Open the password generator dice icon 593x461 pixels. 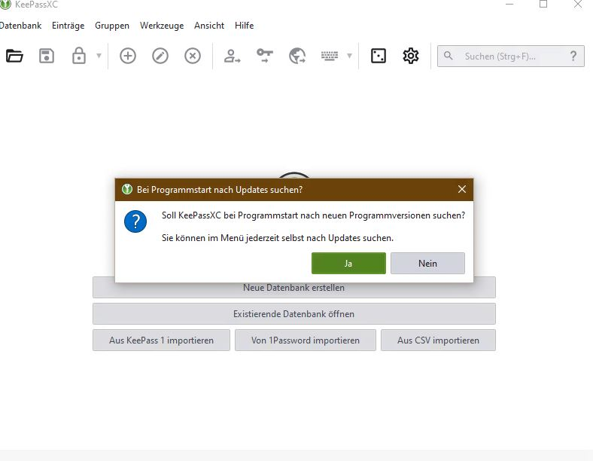[379, 56]
